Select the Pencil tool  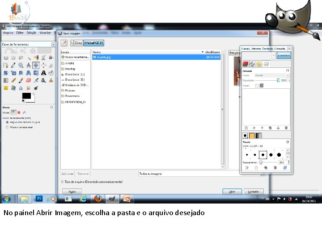coord(13,80)
